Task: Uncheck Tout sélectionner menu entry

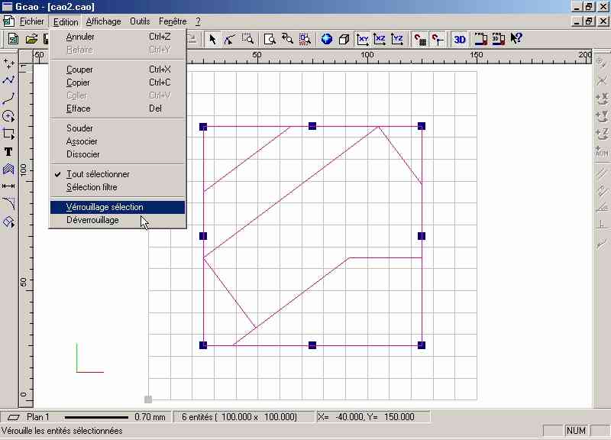Action: tap(118, 174)
